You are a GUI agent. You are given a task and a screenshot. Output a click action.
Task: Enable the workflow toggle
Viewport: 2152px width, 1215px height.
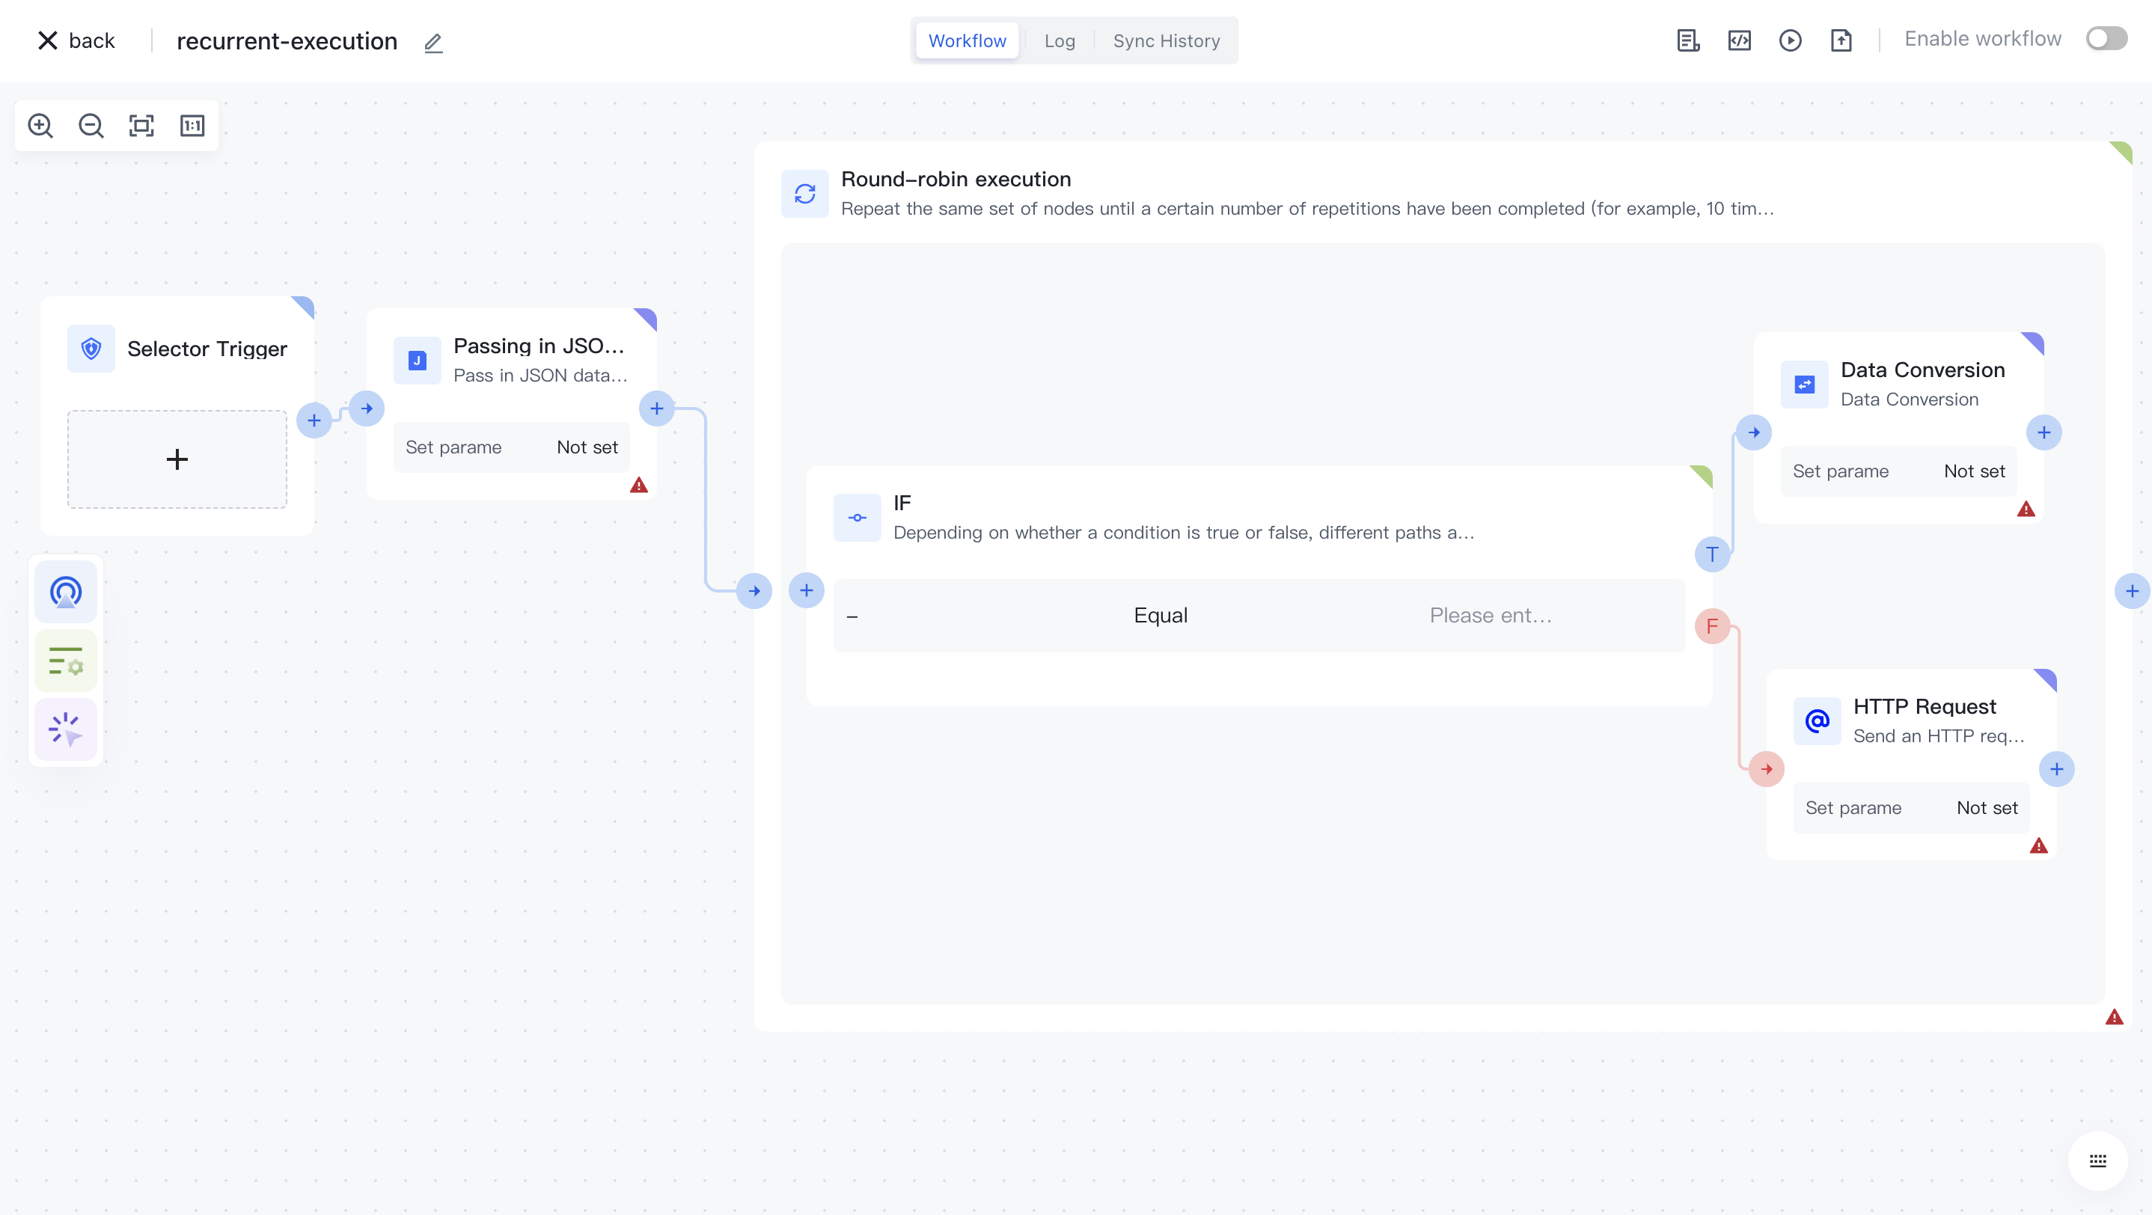click(2105, 37)
